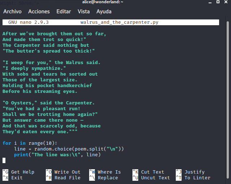Open the Vista menu
The width and height of the screenshot is (231, 184).
[x=84, y=12]
